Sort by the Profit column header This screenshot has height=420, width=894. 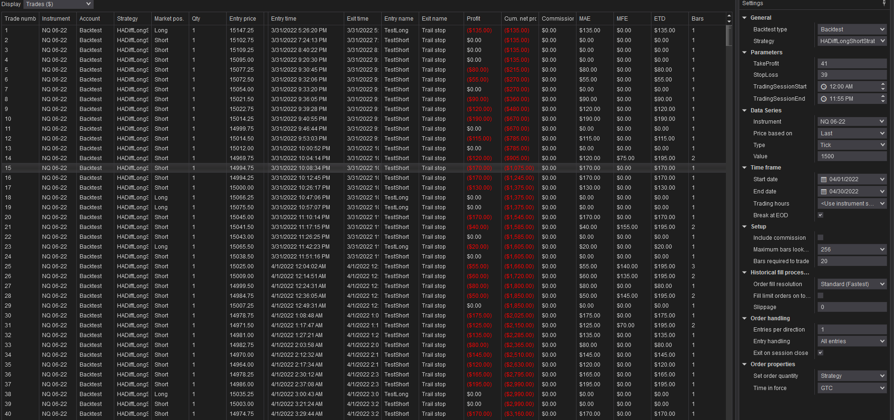(x=482, y=19)
